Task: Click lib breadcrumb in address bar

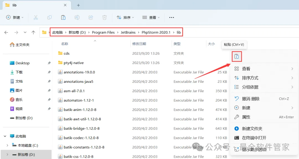Action: tap(179, 33)
